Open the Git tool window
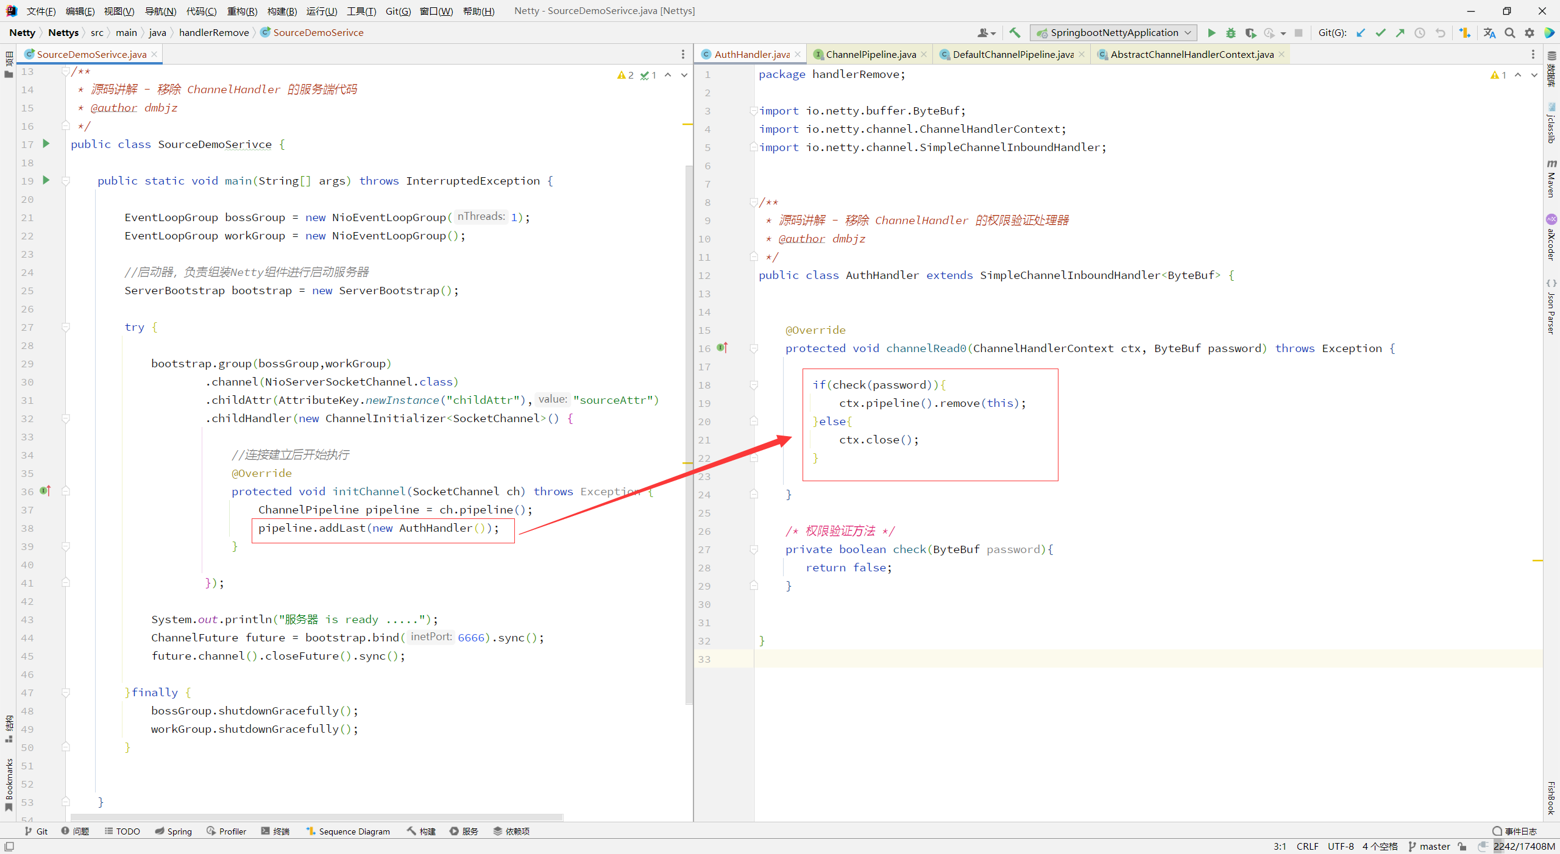 click(x=36, y=831)
